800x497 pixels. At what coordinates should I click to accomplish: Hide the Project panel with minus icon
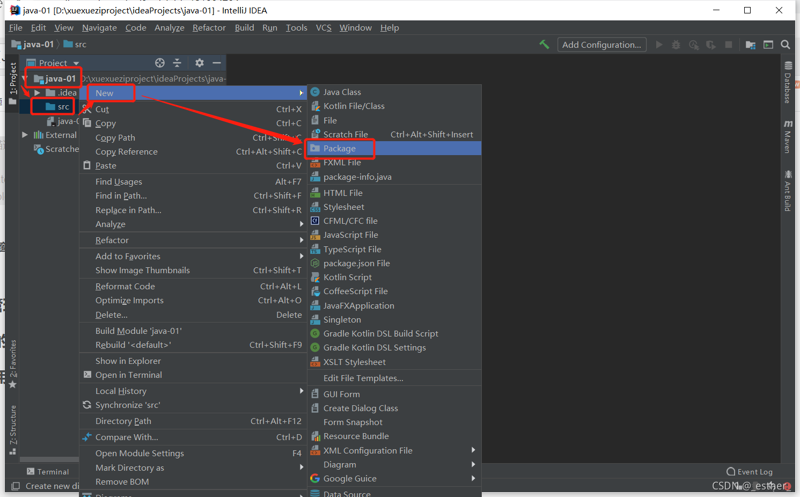pyautogui.click(x=217, y=63)
